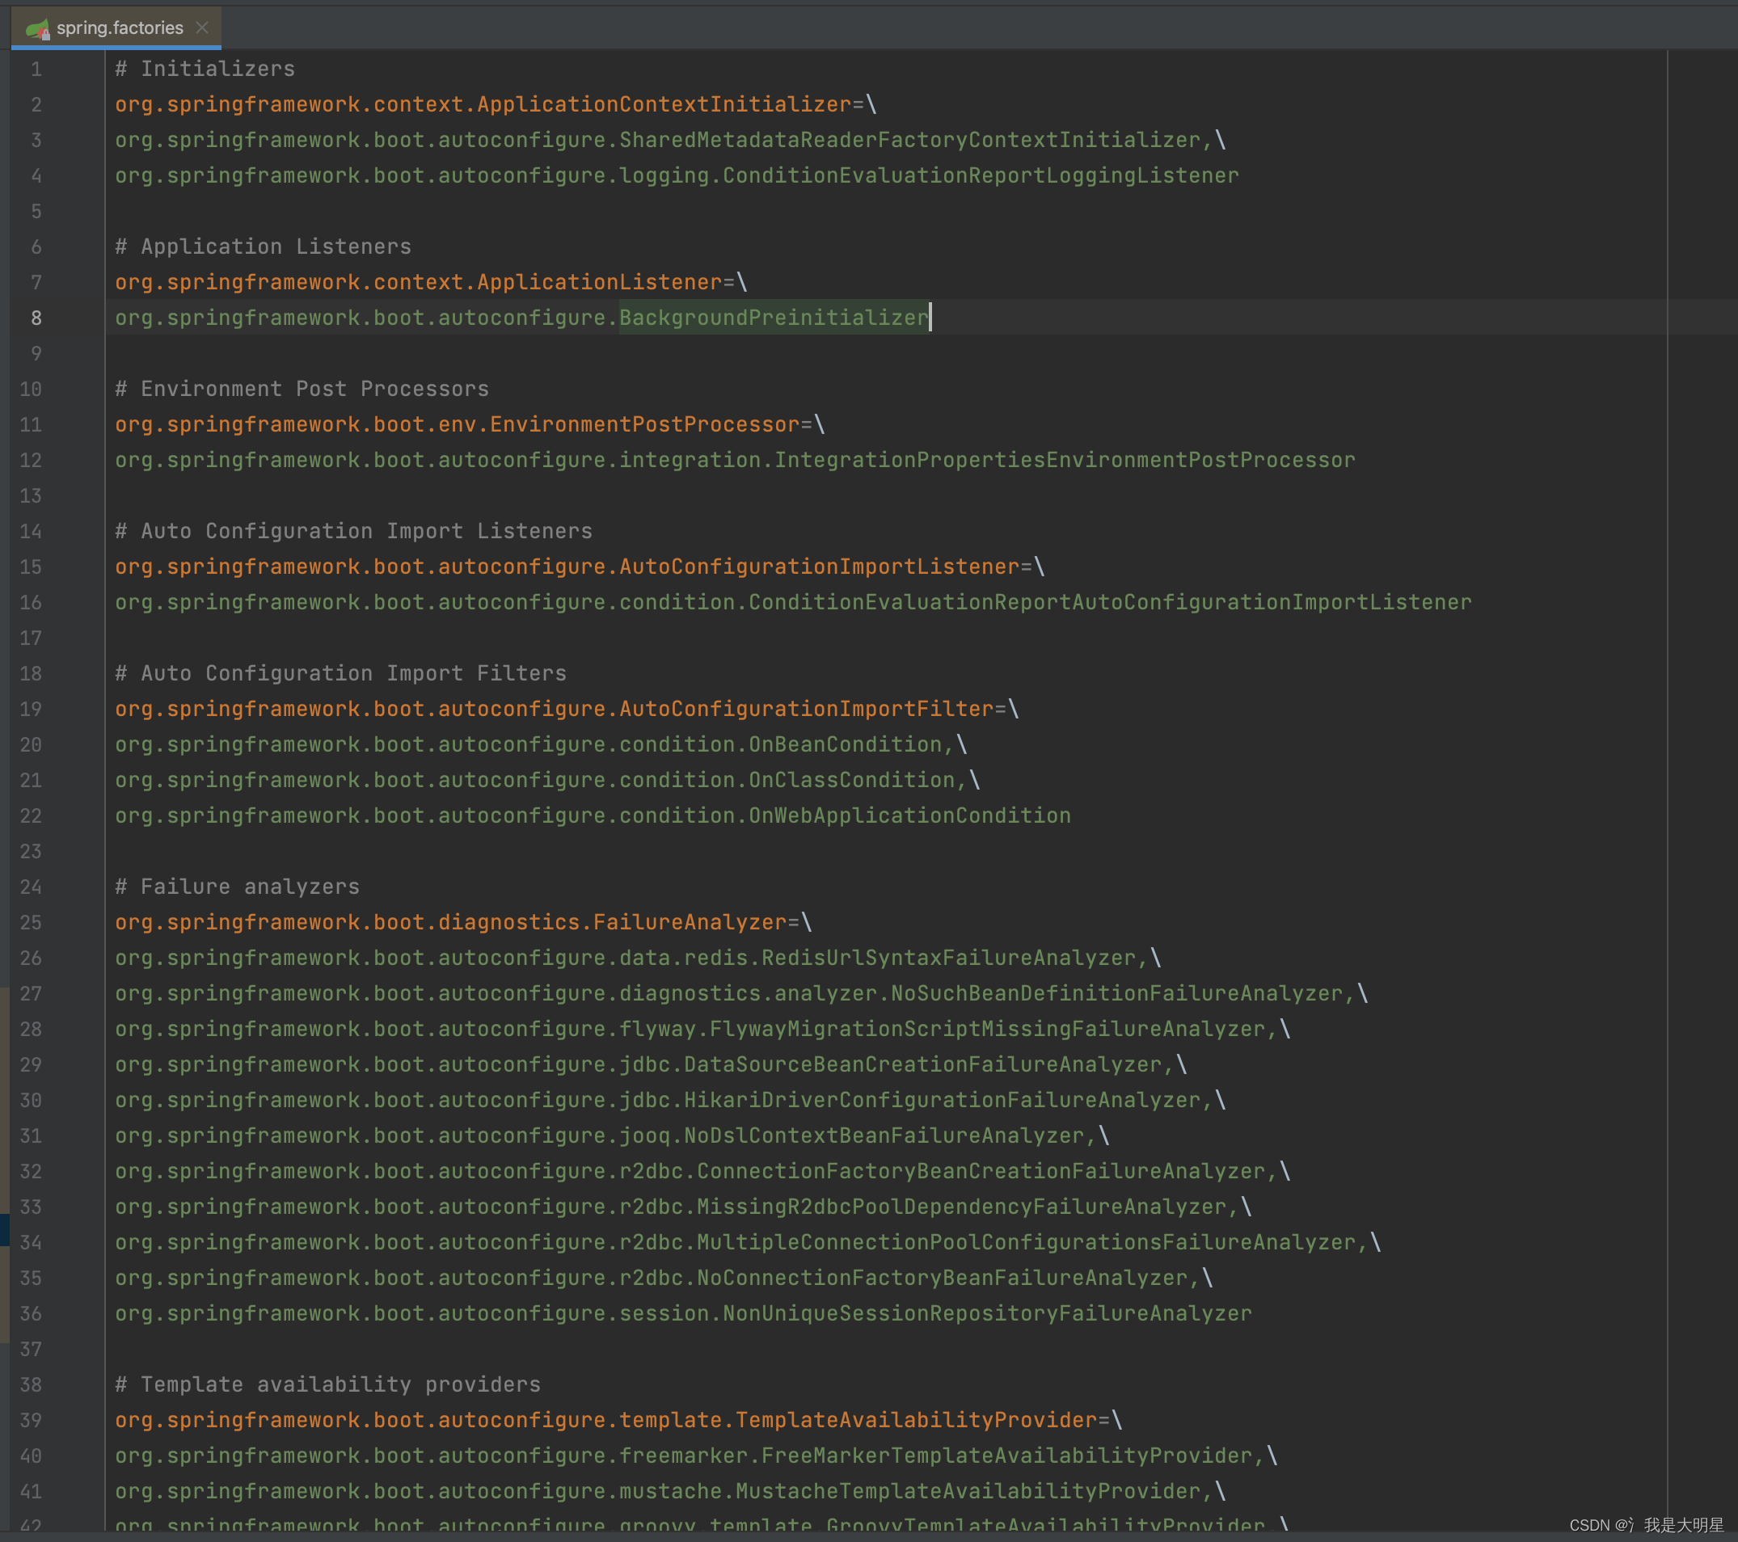
Task: Select the spring.factories tab
Action: [119, 28]
